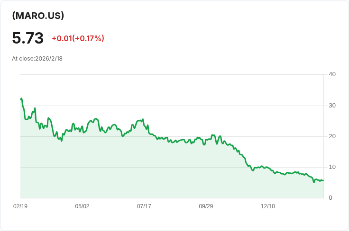Click the 40 label on the price axis
Image resolution: width=349 pixels, height=231 pixels.
click(332, 74)
